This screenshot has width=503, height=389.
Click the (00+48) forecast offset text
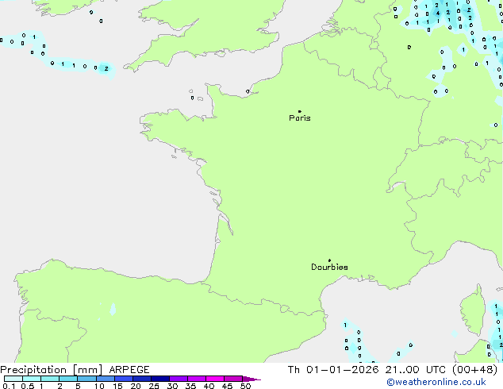(474, 370)
